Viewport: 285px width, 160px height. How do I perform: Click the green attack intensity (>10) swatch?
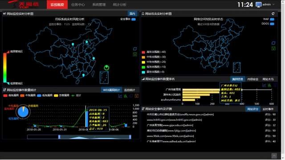pos(143,67)
